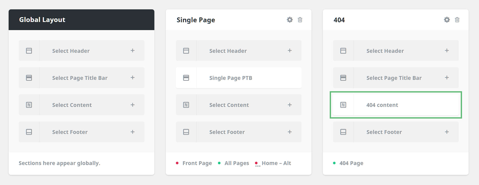Image resolution: width=479 pixels, height=185 pixels.
Task: Click the Single Page layout title
Action: pos(196,20)
